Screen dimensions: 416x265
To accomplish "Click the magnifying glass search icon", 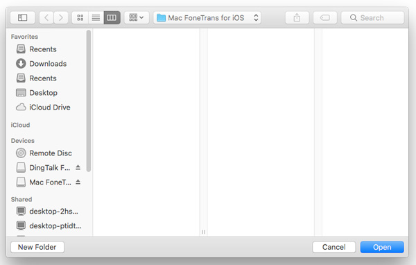I will [354, 18].
